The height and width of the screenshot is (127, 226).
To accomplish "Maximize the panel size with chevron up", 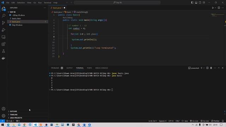I will point(219,68).
